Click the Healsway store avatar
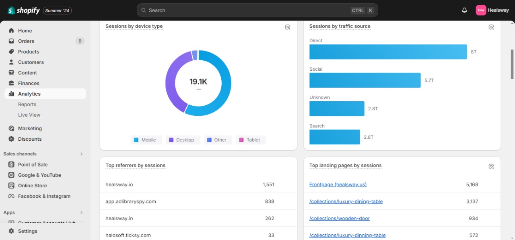 click(481, 10)
